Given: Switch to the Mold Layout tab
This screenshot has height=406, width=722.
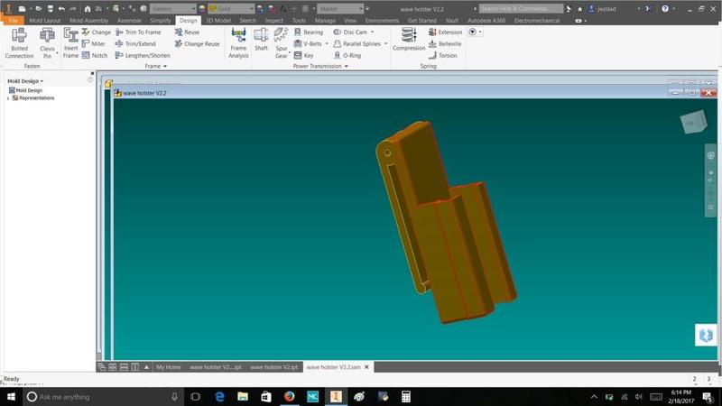Looking at the screenshot, I should [44, 20].
